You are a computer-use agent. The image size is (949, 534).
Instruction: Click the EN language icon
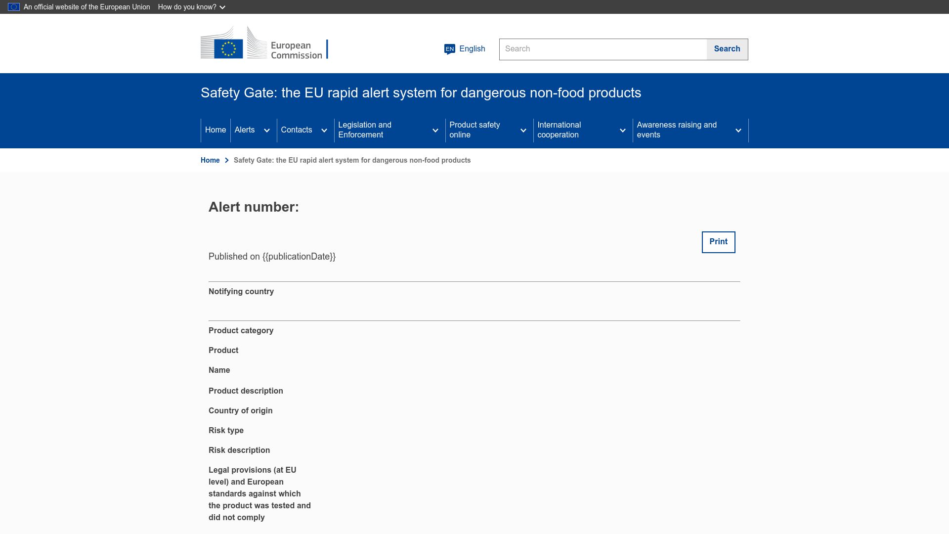point(450,49)
